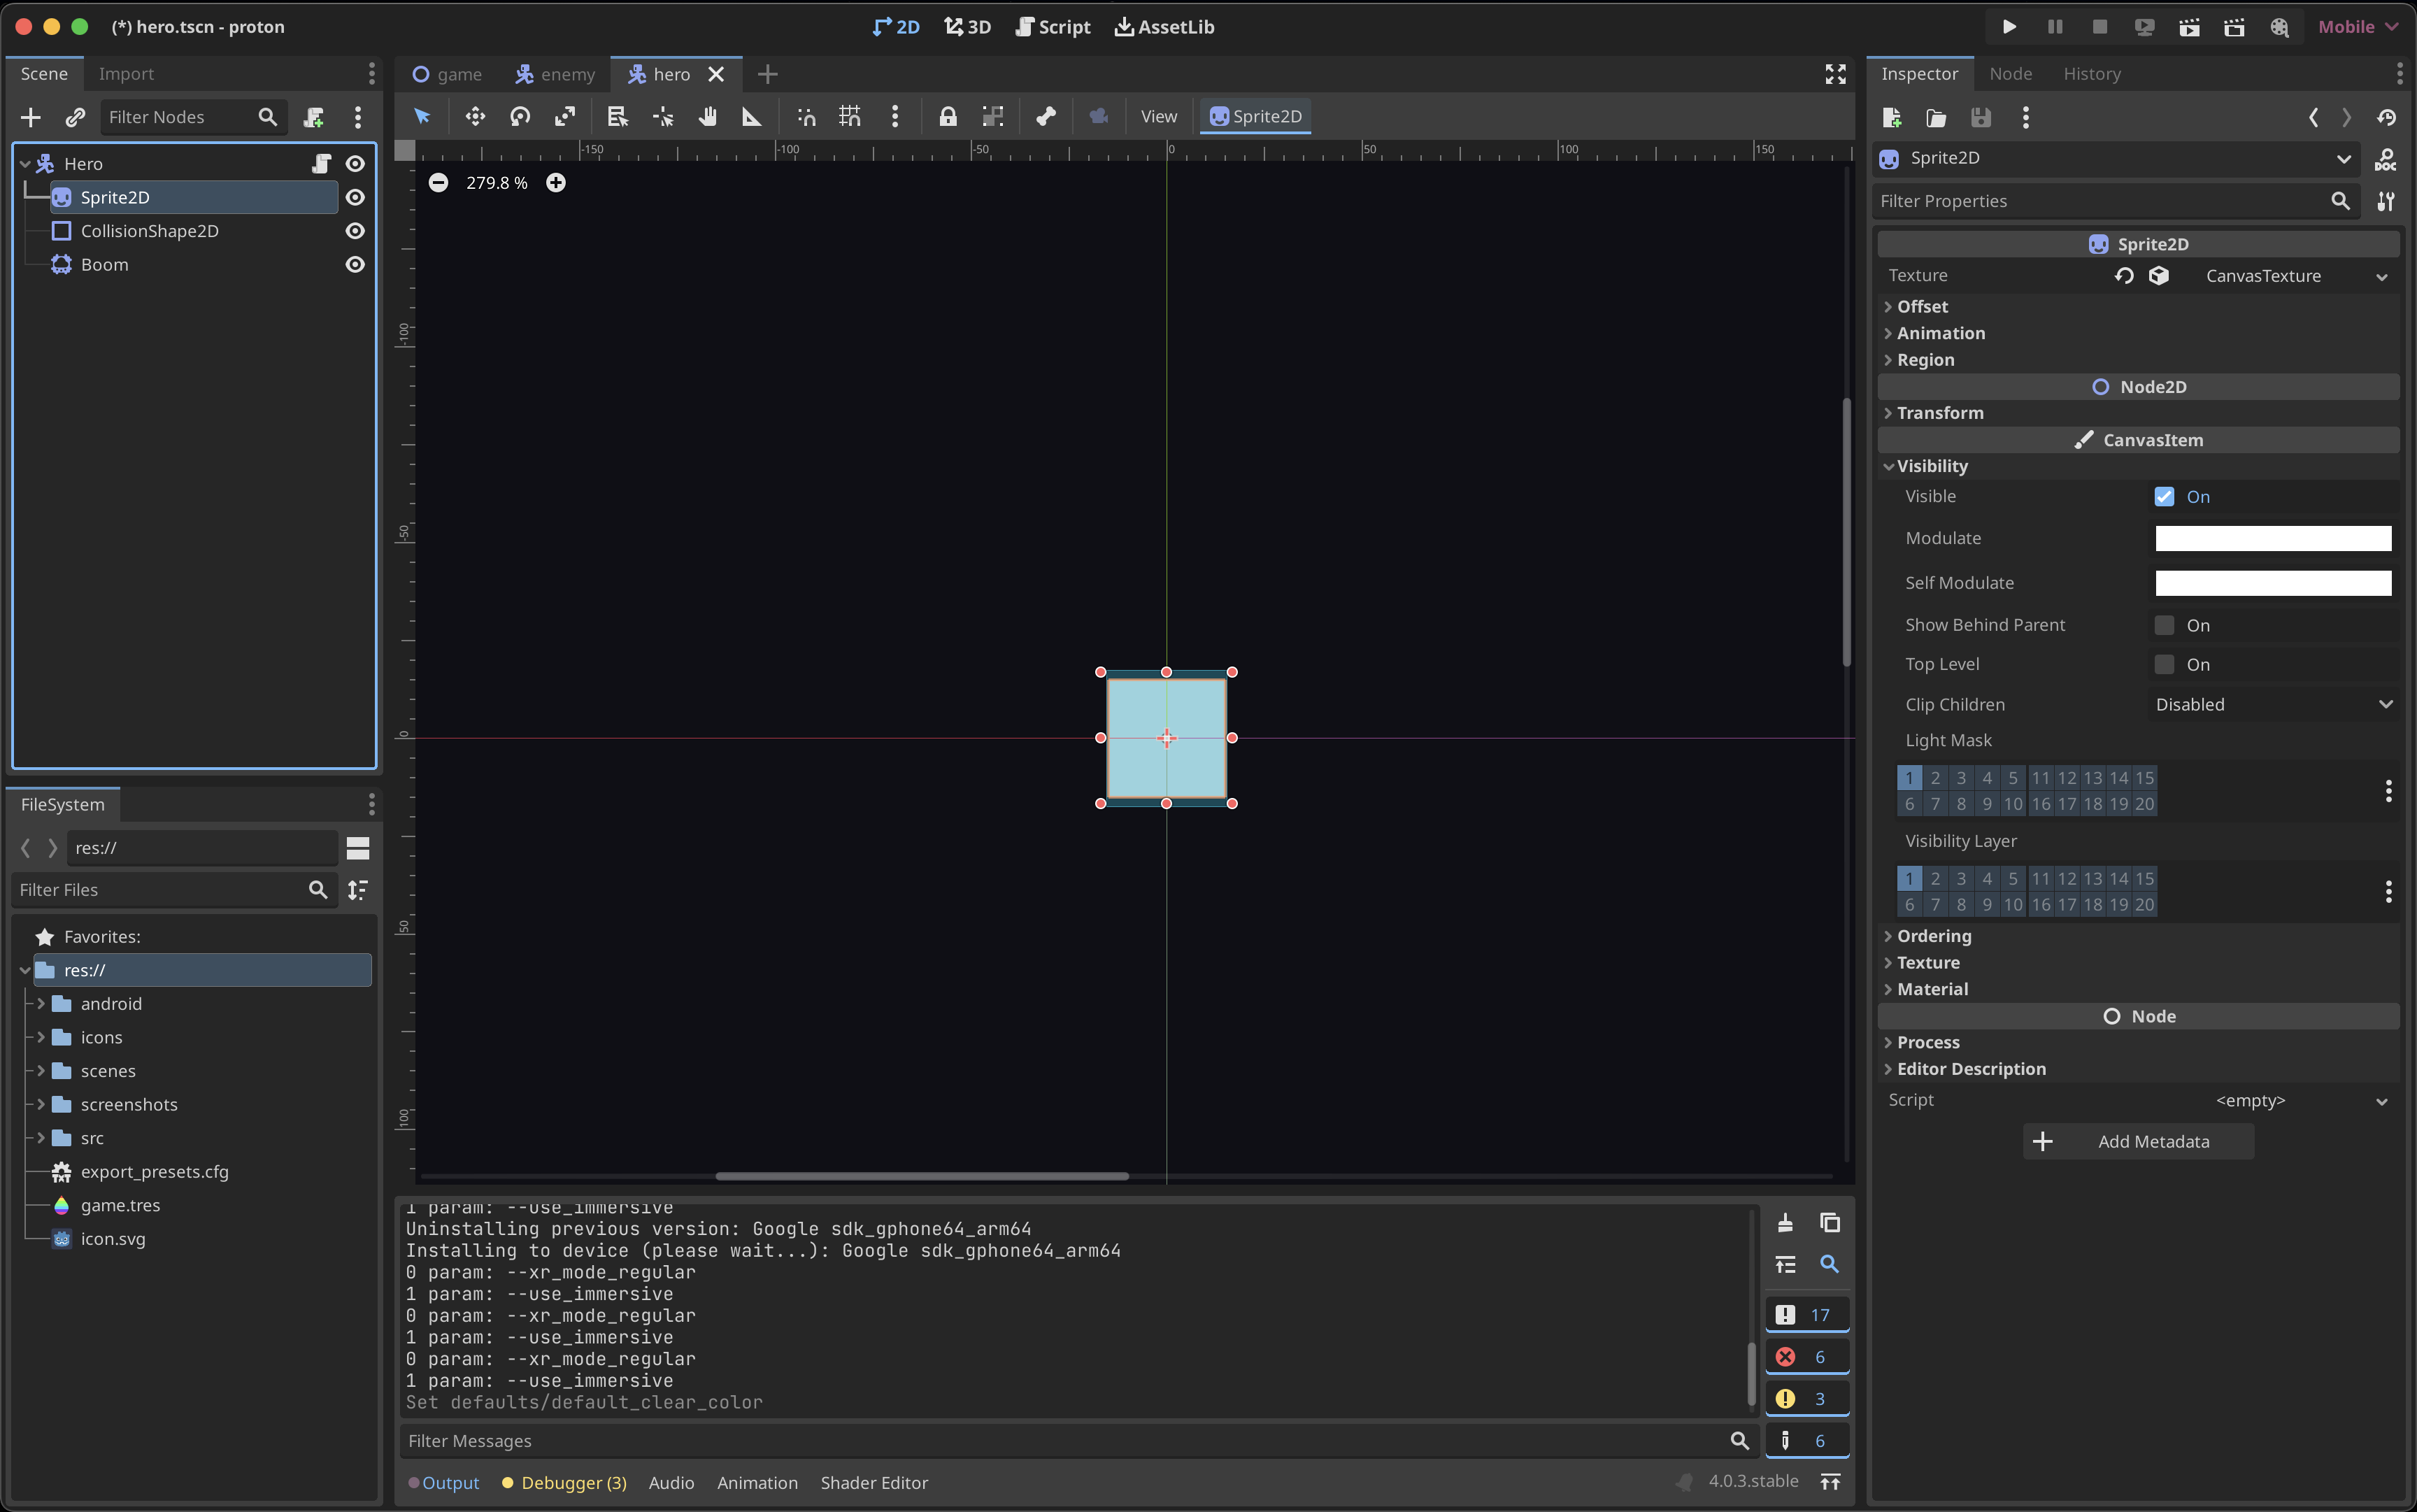Open the Node dock tab

[x=2010, y=74]
